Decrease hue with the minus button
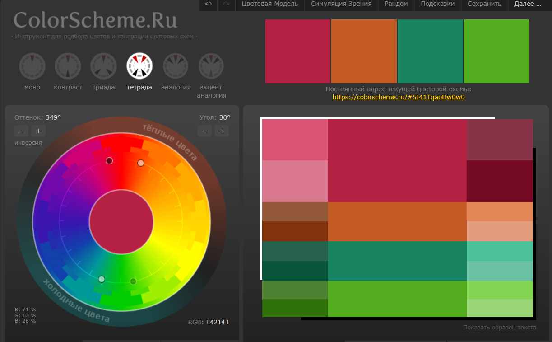This screenshot has width=552, height=342. coord(21,131)
